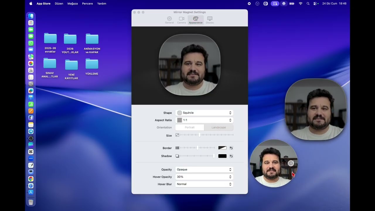Image resolution: width=375 pixels, height=211 pixels.
Task: Launch Freeform from the dock
Action: (31, 91)
